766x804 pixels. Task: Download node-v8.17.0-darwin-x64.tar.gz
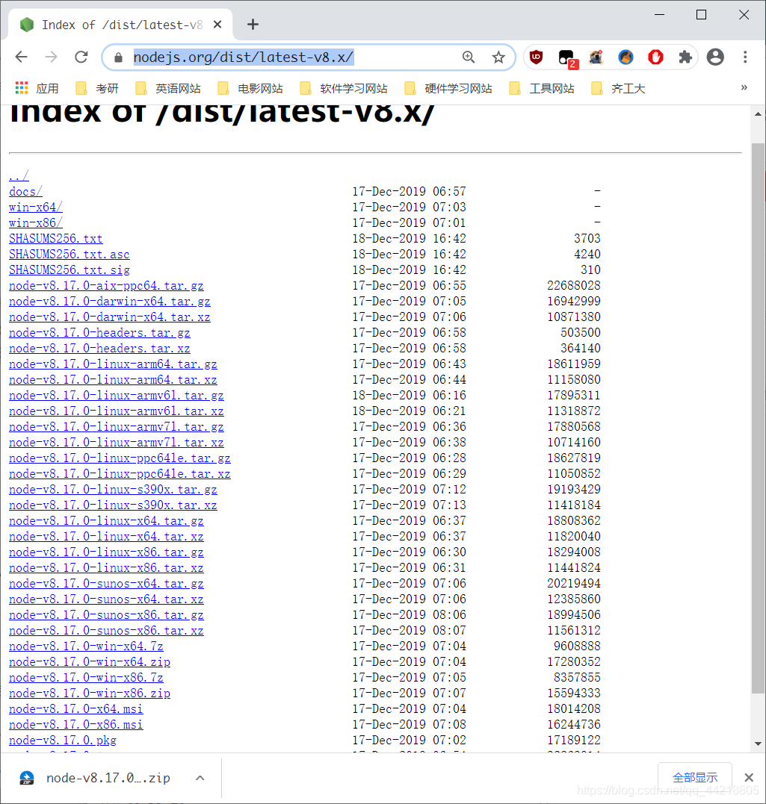tap(110, 301)
